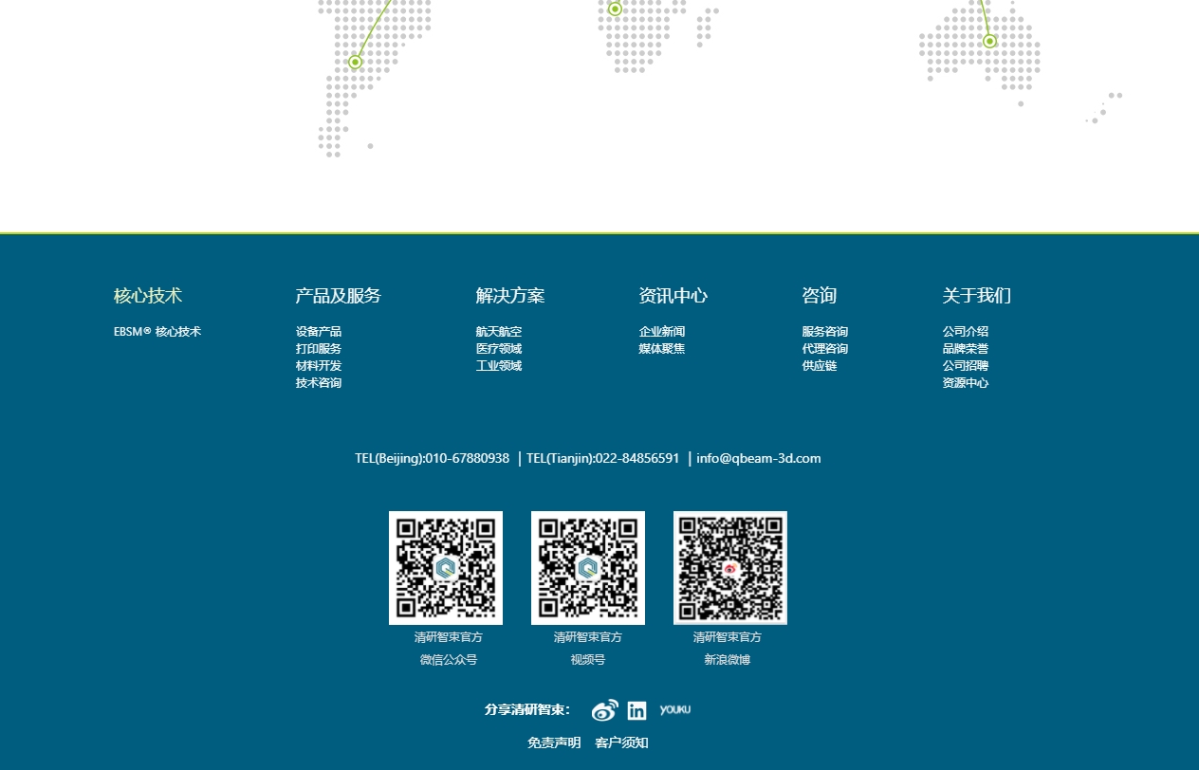This screenshot has height=770, width=1199.
Task: Click the map pin marker over Europe
Action: pyautogui.click(x=615, y=9)
